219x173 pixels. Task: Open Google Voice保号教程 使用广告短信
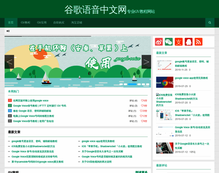point(33,121)
